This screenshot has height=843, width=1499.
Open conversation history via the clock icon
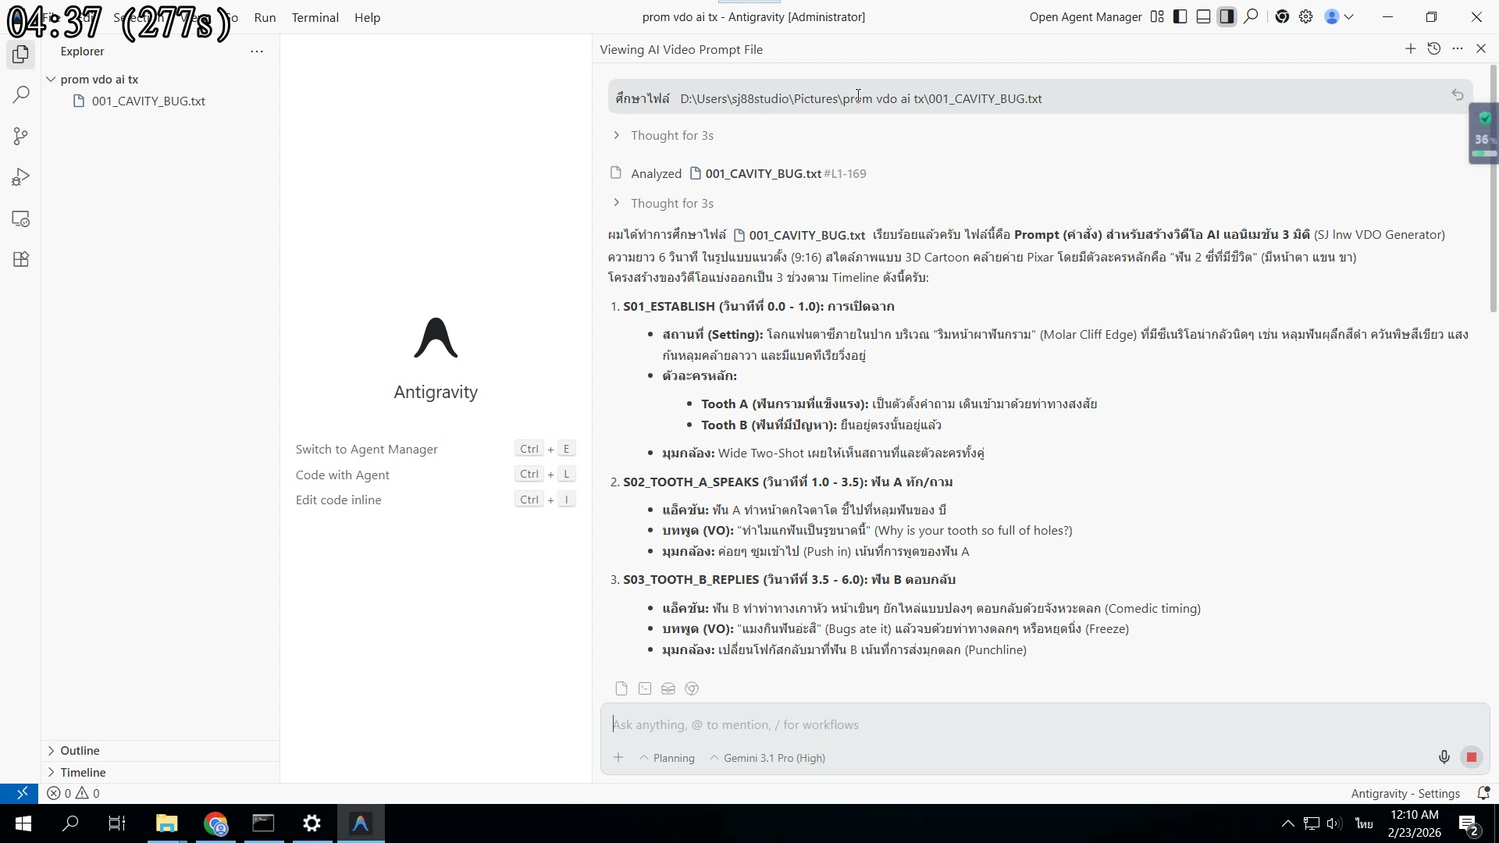[x=1434, y=48]
